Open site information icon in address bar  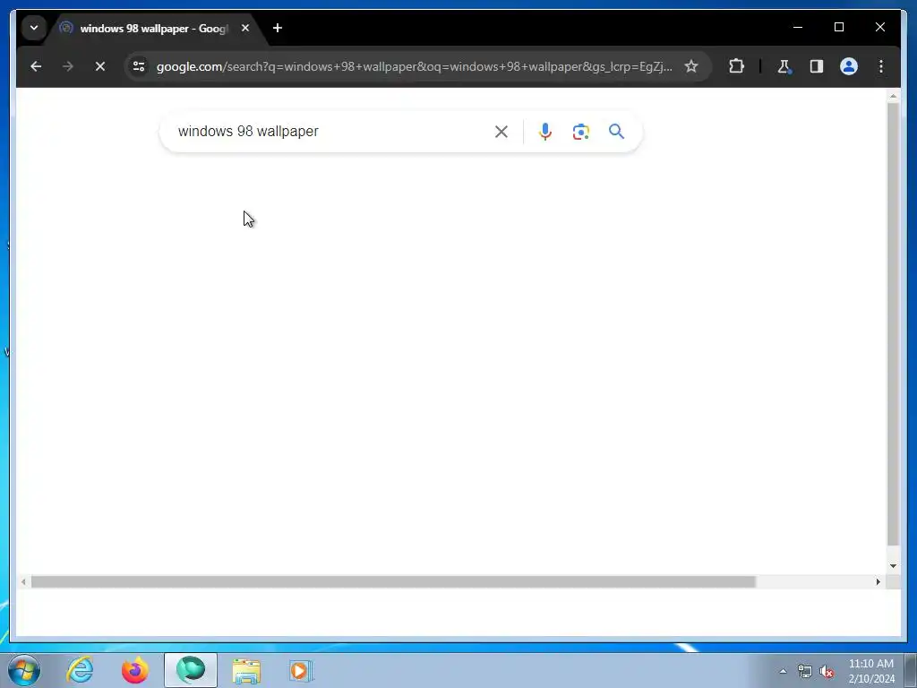(139, 66)
